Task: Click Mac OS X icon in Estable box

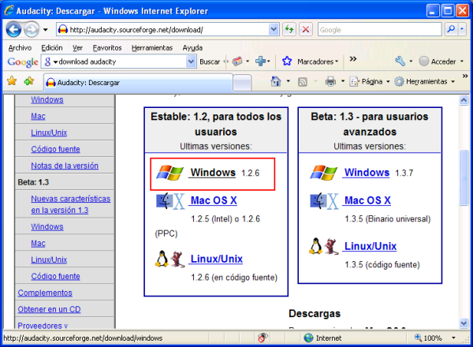Action: 170,201
